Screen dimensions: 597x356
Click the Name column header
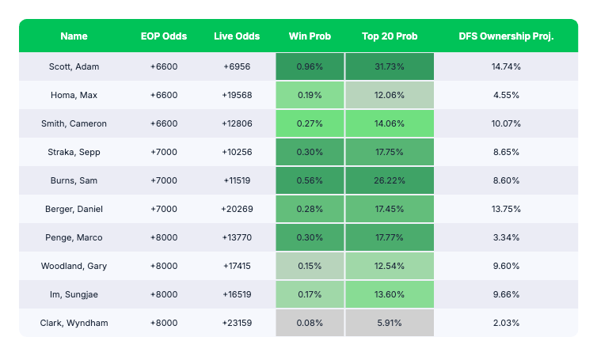click(74, 36)
